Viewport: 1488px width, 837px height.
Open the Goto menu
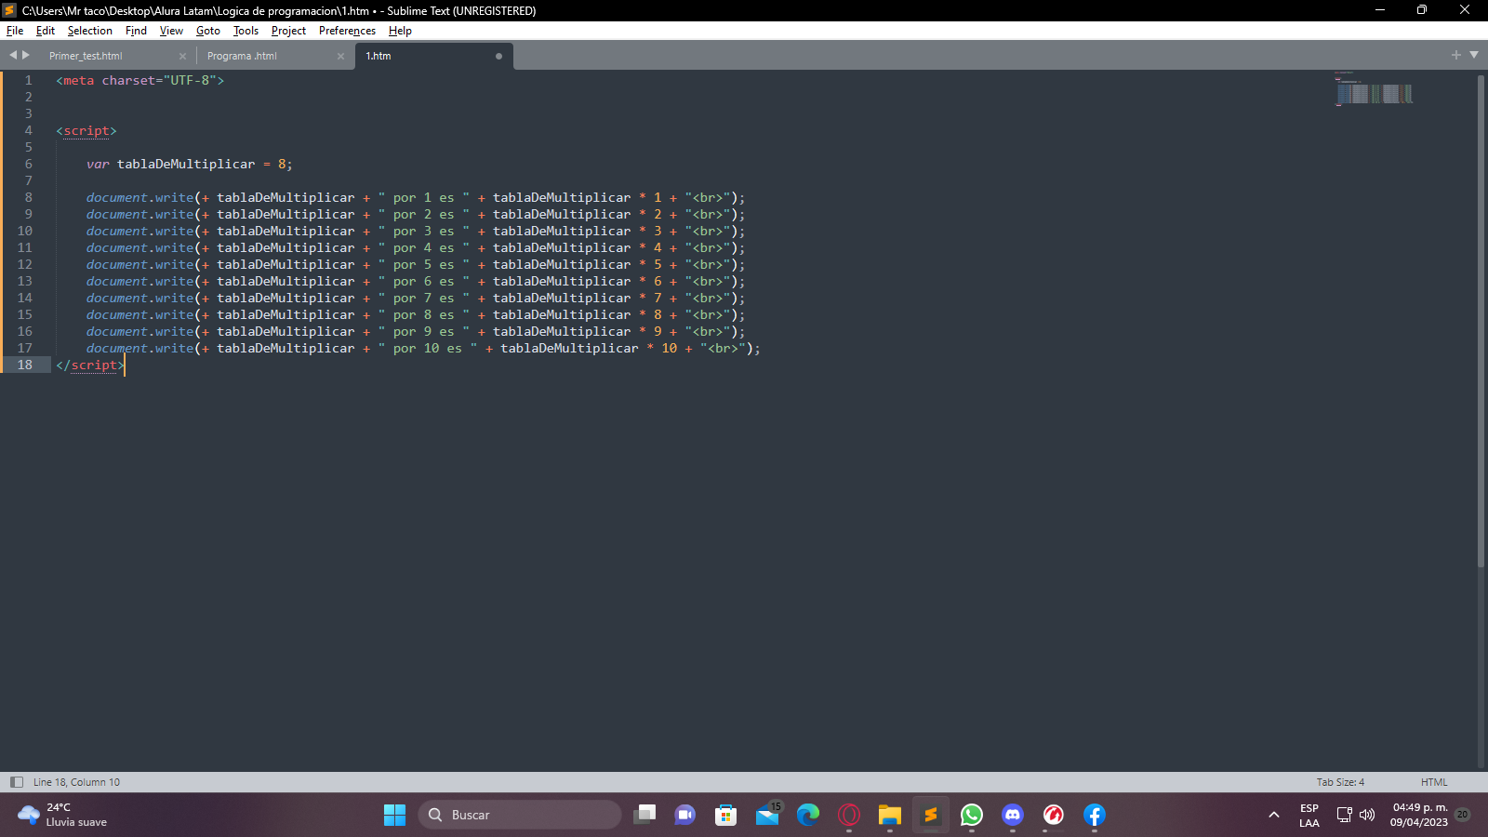click(208, 31)
